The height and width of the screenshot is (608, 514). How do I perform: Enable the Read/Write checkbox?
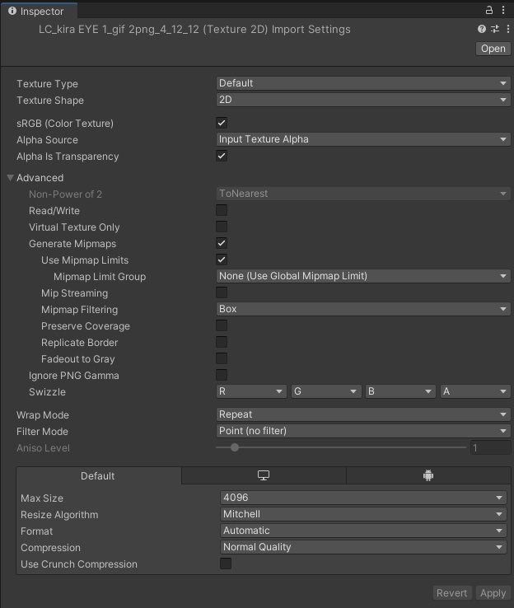222,210
